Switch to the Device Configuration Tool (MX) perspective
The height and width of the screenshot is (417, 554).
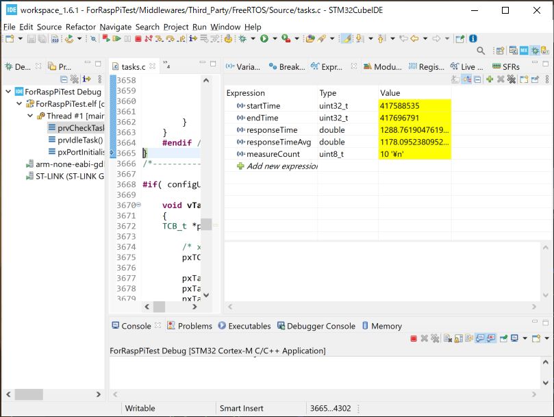(x=524, y=51)
